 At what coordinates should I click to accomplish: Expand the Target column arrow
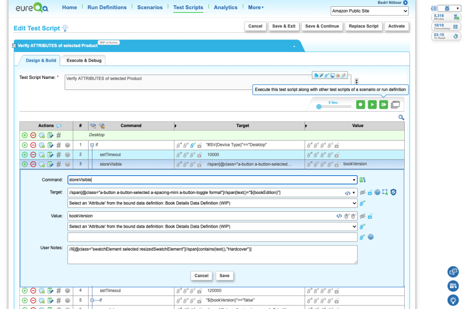(176, 126)
